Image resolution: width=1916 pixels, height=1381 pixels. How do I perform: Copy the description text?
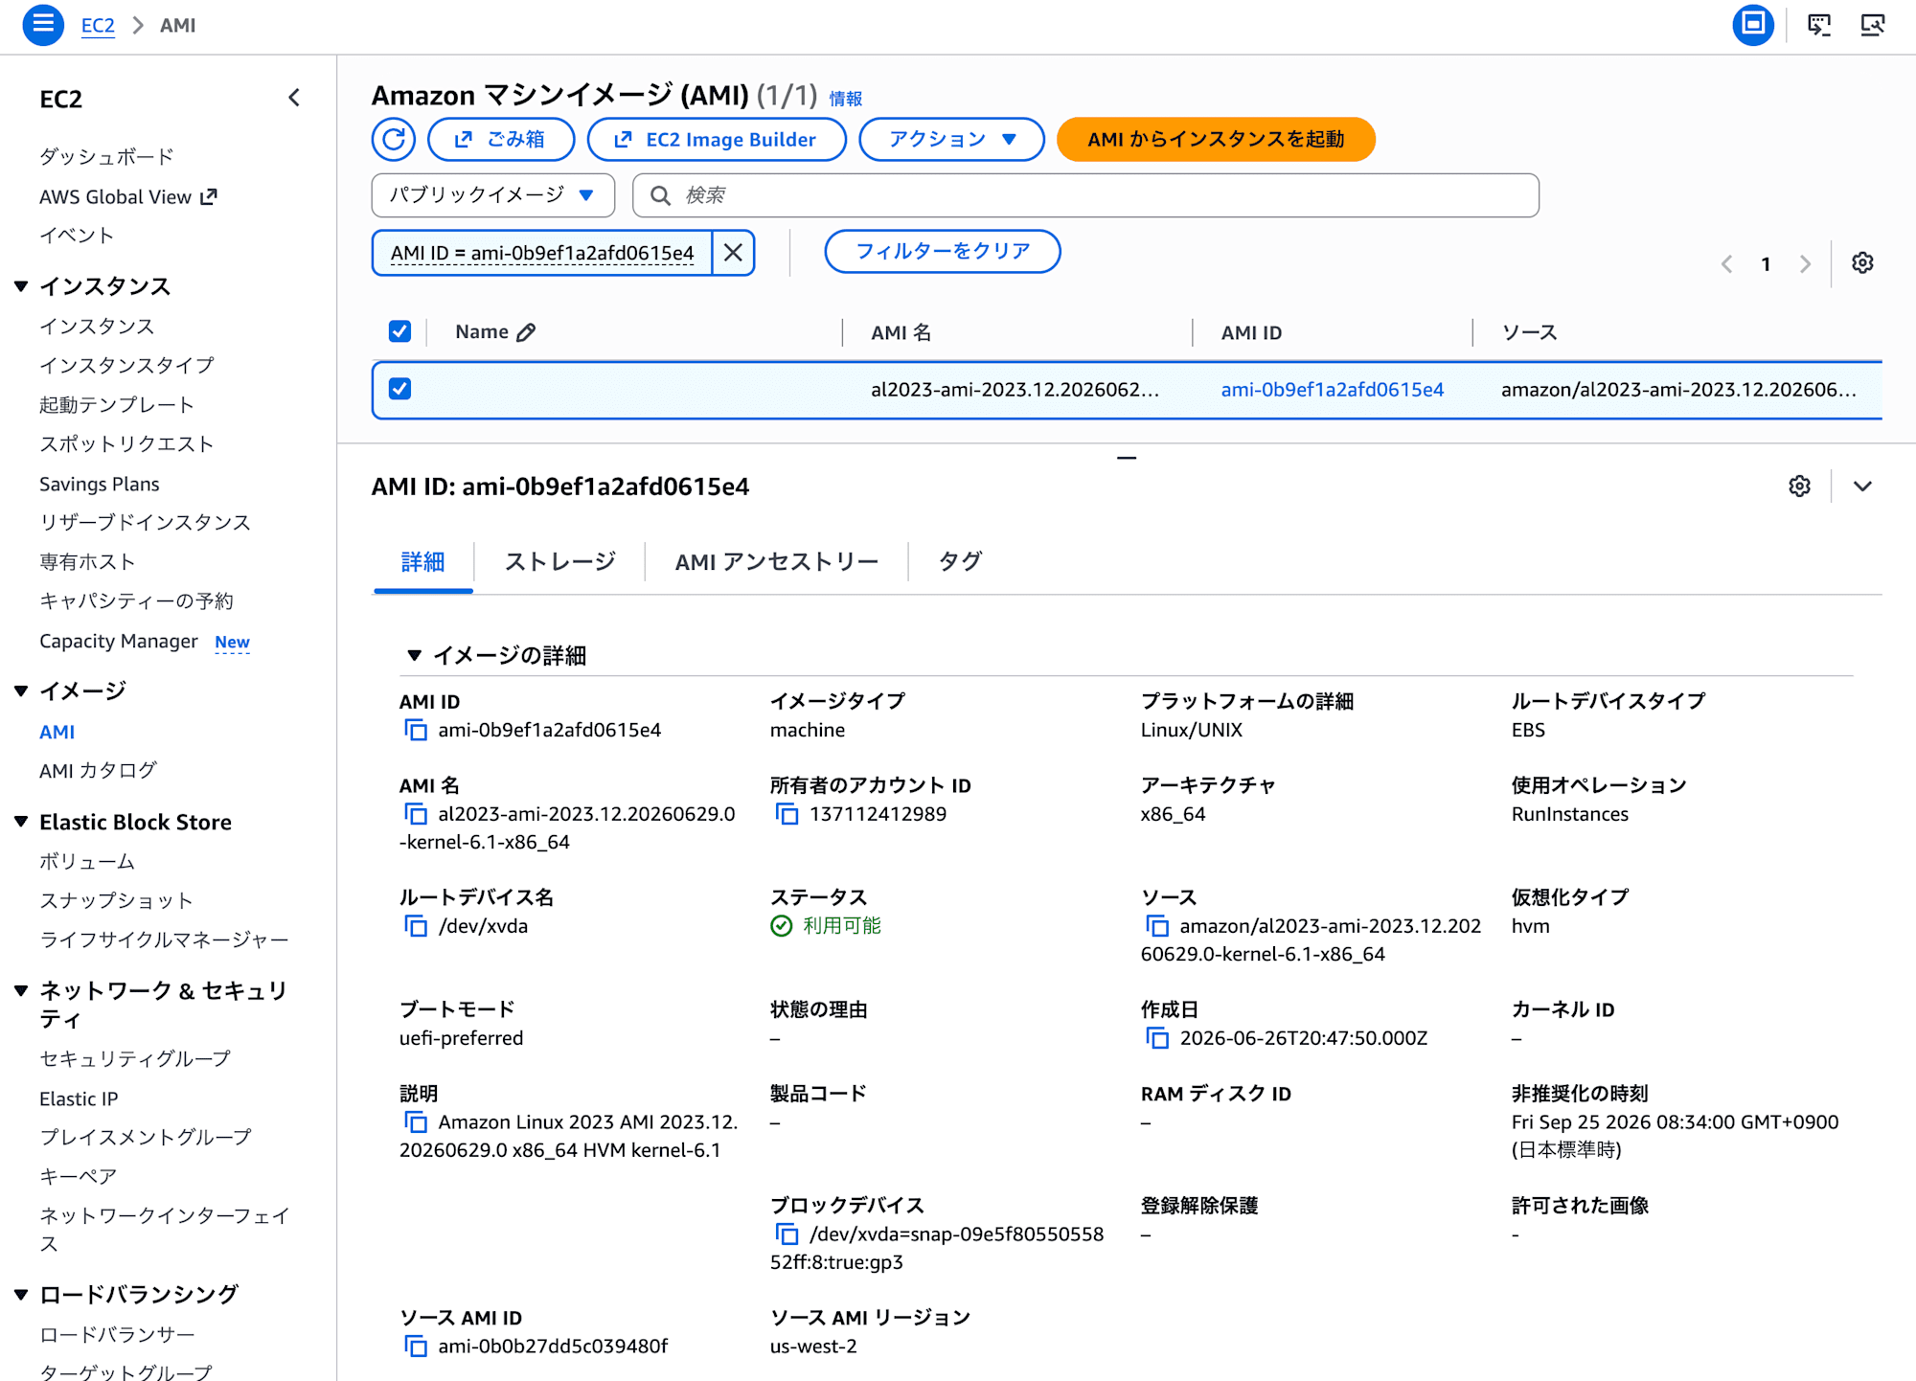pyautogui.click(x=416, y=1122)
